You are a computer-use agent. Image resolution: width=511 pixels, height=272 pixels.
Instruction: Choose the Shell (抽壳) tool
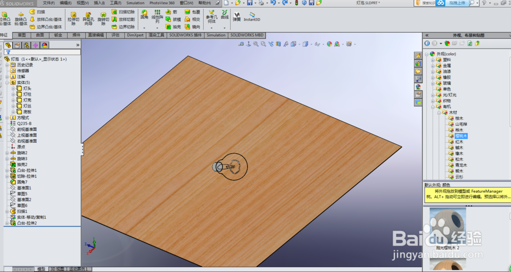[173, 27]
